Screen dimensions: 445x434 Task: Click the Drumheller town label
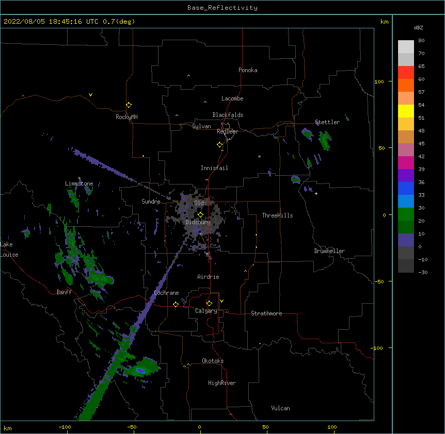329,251
